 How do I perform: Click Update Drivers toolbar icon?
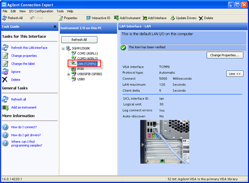(172, 18)
